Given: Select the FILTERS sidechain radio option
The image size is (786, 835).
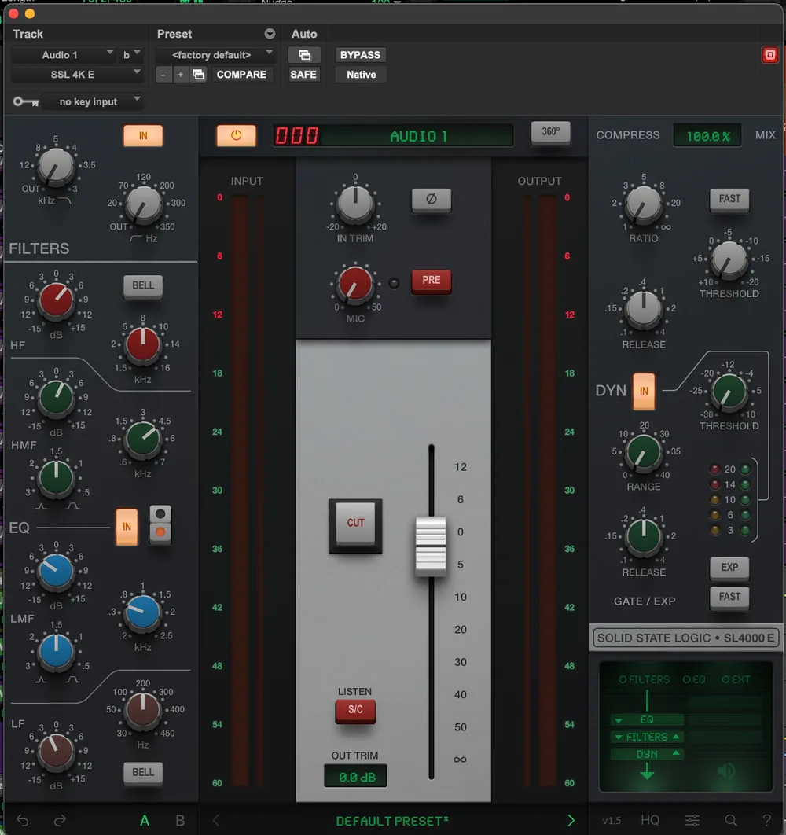Looking at the screenshot, I should point(644,679).
